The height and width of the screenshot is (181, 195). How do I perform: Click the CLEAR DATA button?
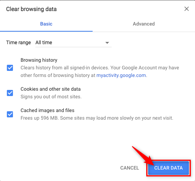click(168, 168)
